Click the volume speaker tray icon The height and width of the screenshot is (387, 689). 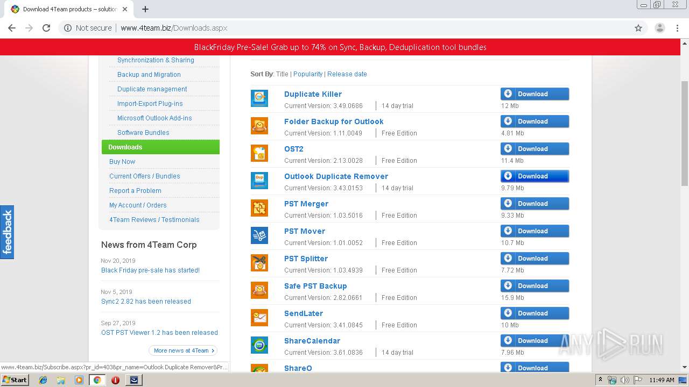point(624,380)
